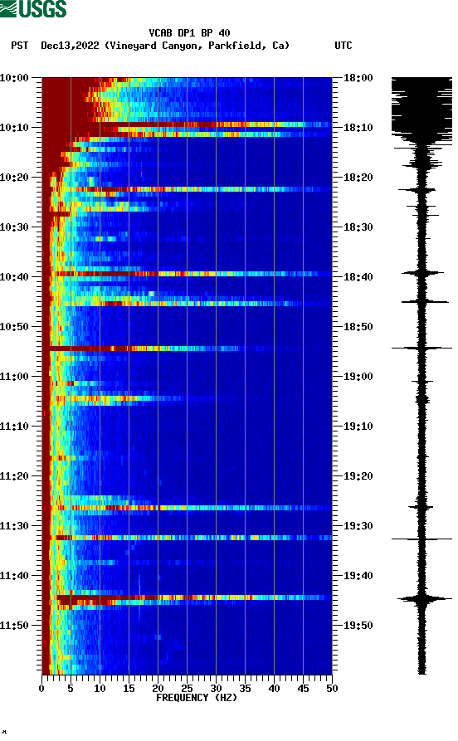Click the date 'Dec13,2022'

pyautogui.click(x=70, y=46)
